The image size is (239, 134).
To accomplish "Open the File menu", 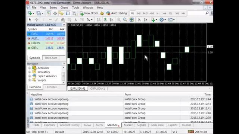I will point(34,7).
